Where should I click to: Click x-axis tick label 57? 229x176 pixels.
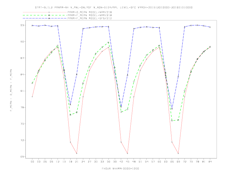pos(153,162)
